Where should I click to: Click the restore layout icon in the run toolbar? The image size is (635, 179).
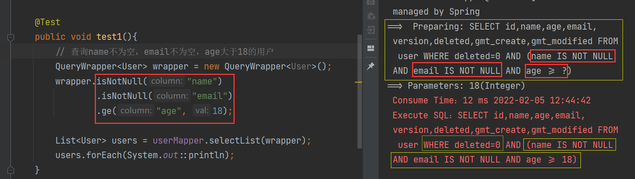point(371,48)
